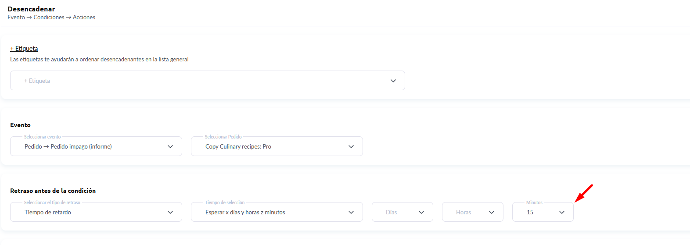Click the Seleccionar Pedido chevron arrow

[351, 146]
